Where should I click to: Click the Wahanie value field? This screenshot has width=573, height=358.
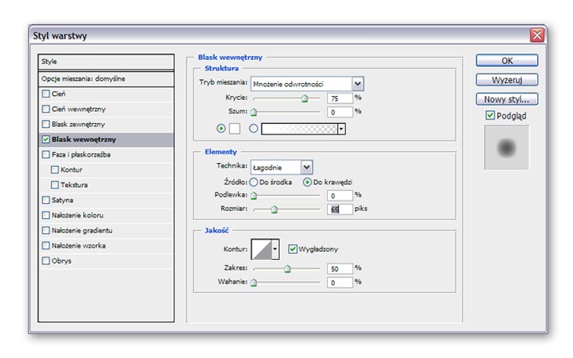point(340,282)
